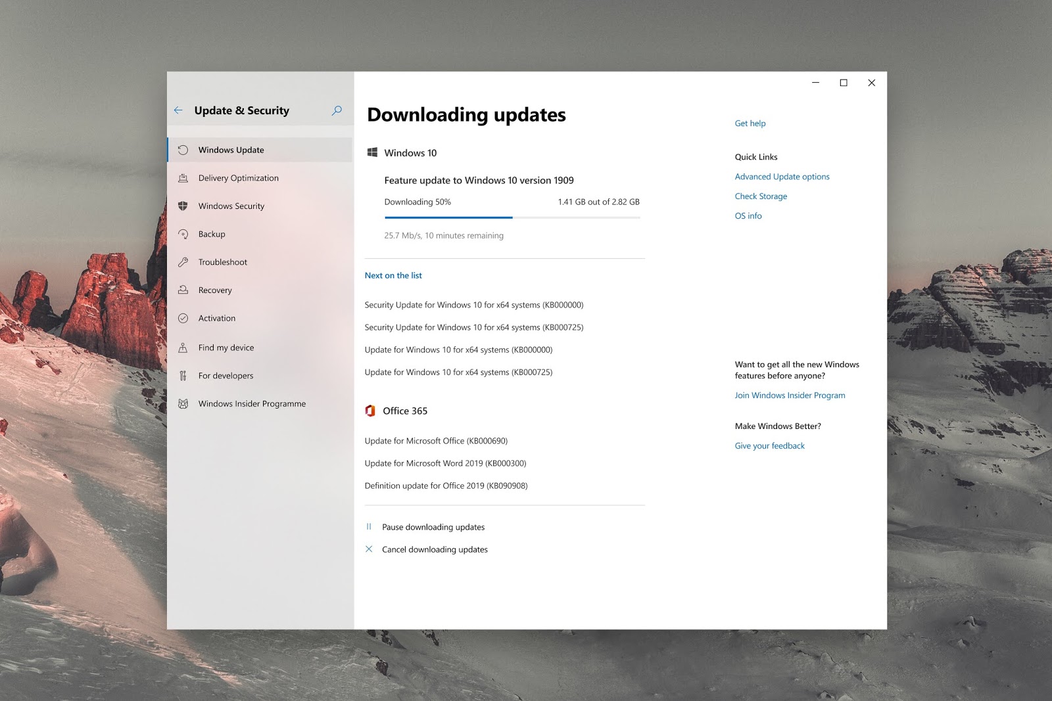Click the Activation checkmark circle icon
The width and height of the screenshot is (1052, 701).
click(183, 318)
